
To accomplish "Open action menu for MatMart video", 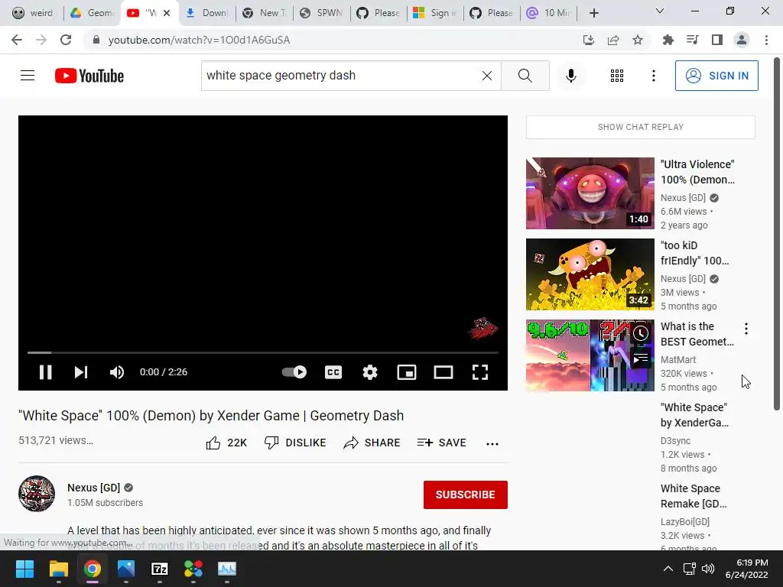I will point(746,329).
